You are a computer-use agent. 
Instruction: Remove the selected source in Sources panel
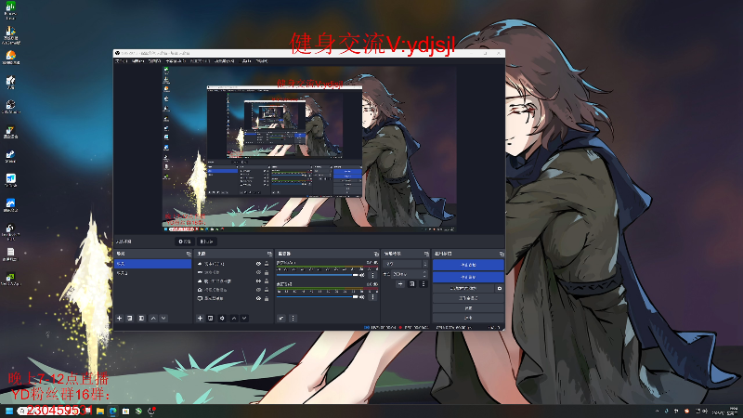click(x=211, y=318)
